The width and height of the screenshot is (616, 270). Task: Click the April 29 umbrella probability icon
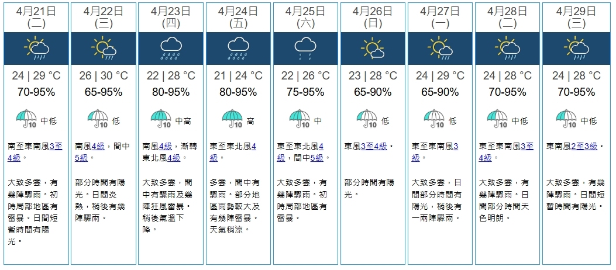tap(566, 119)
